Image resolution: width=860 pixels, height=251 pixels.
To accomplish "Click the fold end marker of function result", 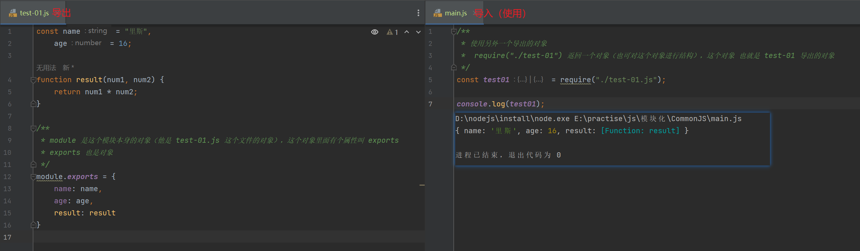I will tap(33, 104).
